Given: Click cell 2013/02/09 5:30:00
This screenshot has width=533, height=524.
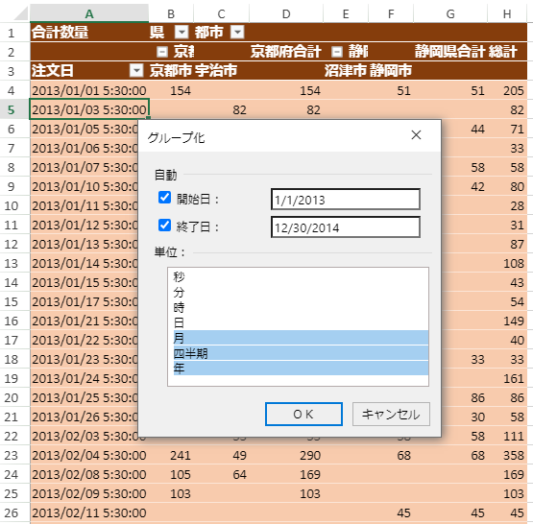Looking at the screenshot, I should tap(89, 493).
